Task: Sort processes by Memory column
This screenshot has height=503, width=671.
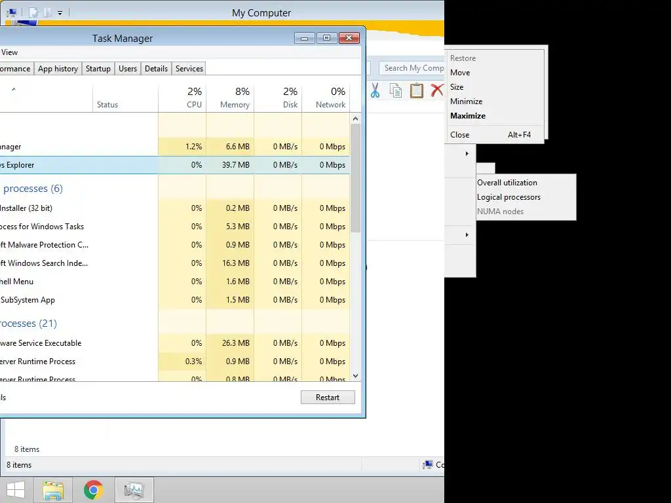Action: click(230, 98)
